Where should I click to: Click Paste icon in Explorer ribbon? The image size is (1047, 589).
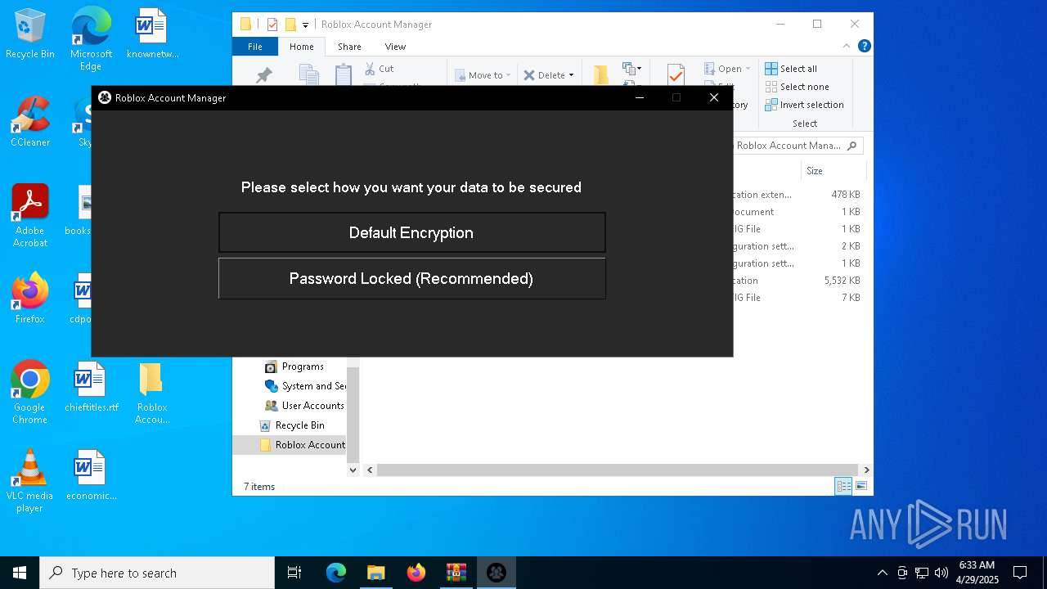[344, 74]
